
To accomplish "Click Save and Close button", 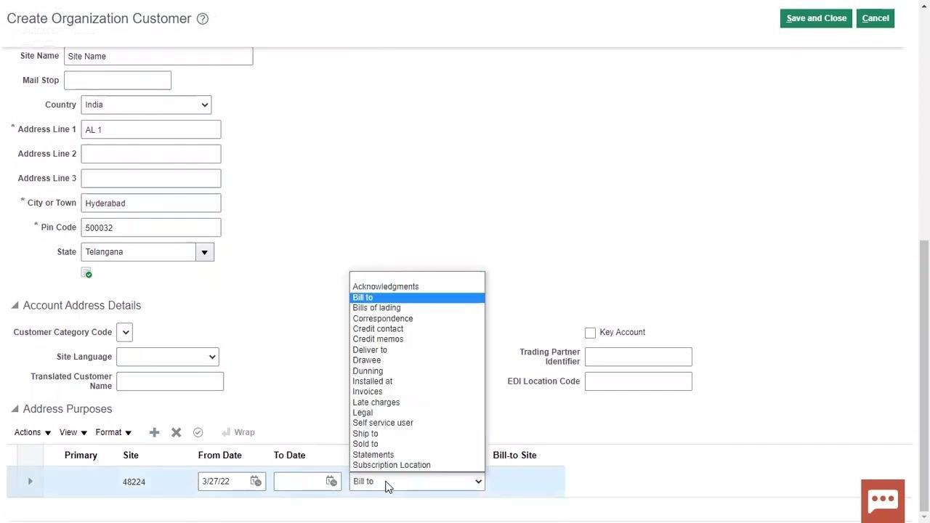I will click(817, 18).
